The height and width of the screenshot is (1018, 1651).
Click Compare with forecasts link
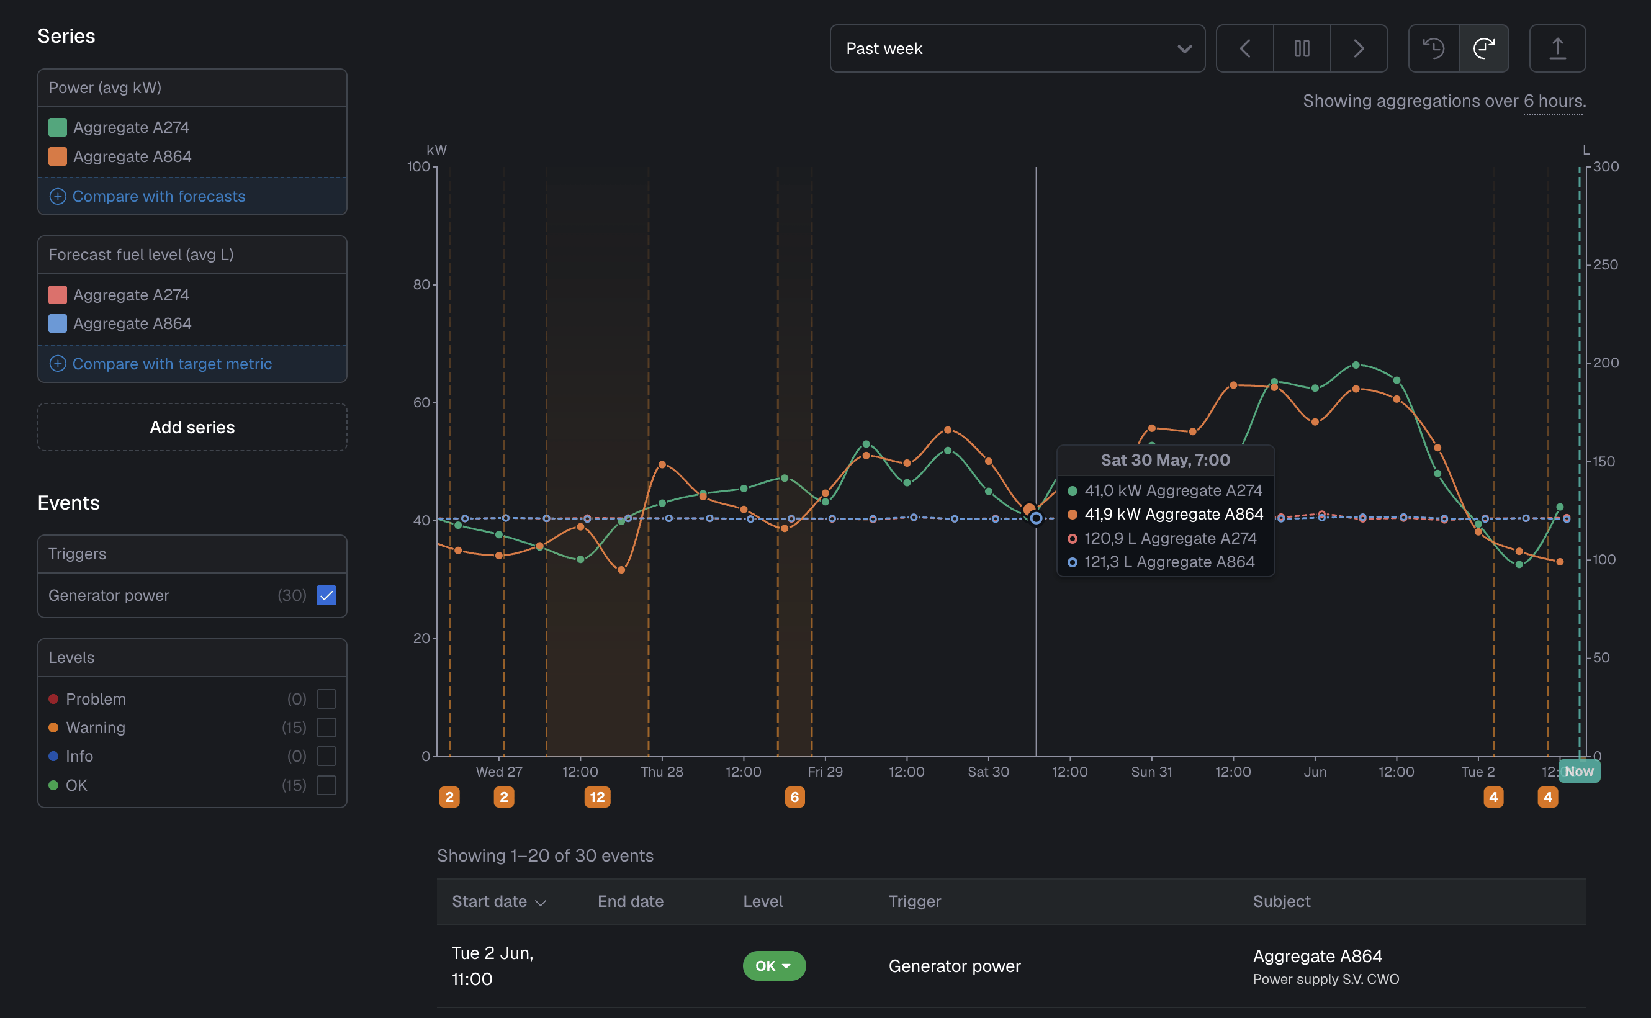click(x=159, y=196)
